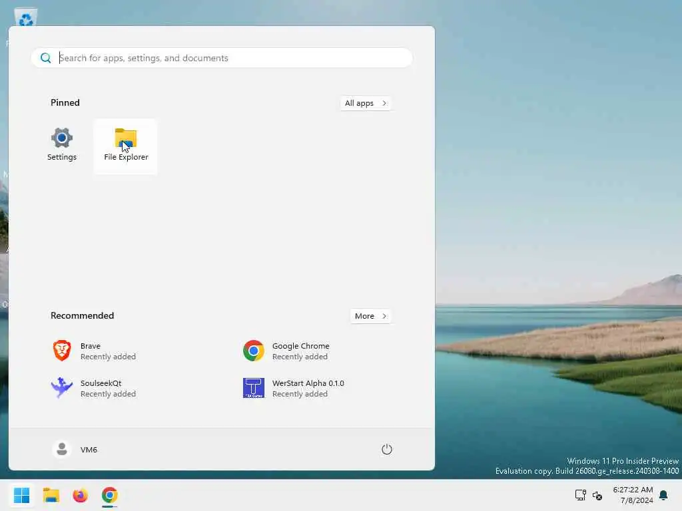This screenshot has width=682, height=511.
Task: Open Firefox from the taskbar
Action: point(80,495)
